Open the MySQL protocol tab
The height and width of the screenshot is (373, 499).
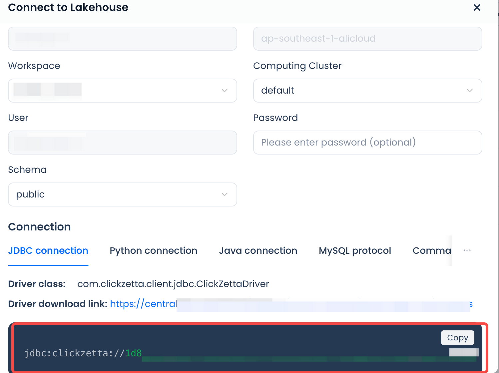pyautogui.click(x=355, y=251)
